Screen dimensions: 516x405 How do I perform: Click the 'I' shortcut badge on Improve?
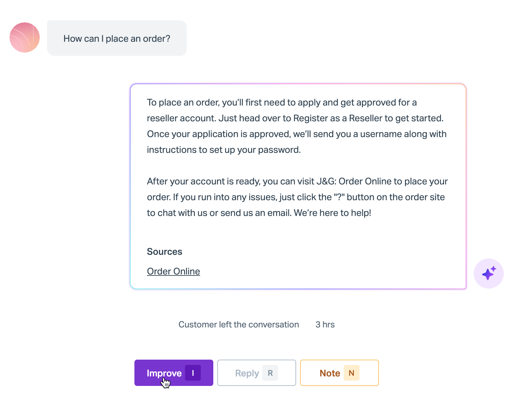pyautogui.click(x=193, y=373)
